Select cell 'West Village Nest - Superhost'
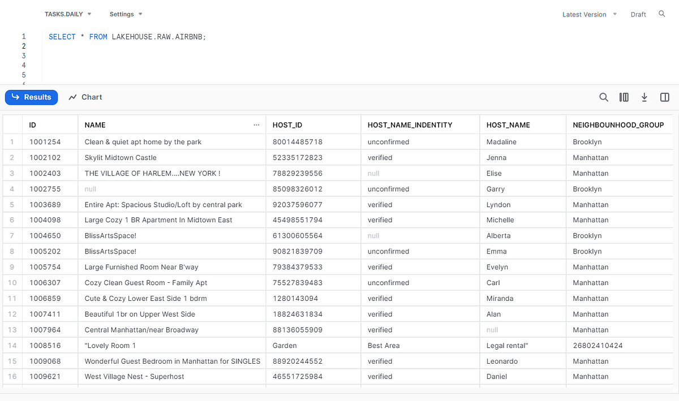The height and width of the screenshot is (401, 679). (171, 377)
